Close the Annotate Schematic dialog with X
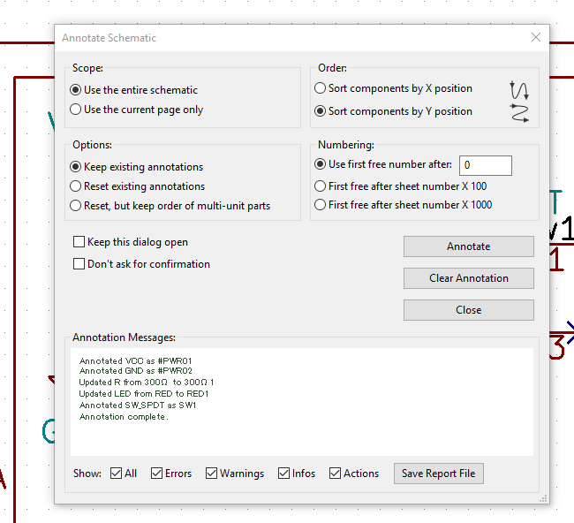Viewport: 574px width, 523px height. [535, 37]
